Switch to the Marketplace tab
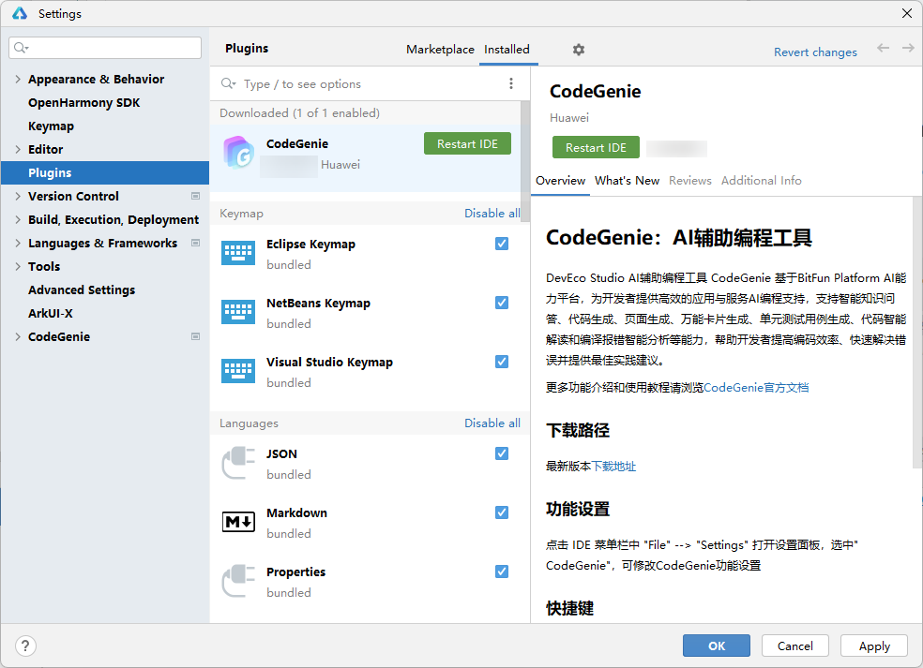Viewport: 923px width, 668px height. tap(440, 50)
